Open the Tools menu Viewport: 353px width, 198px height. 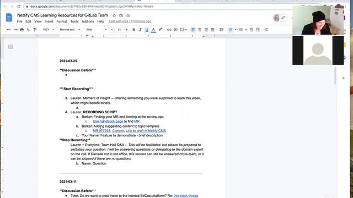pyautogui.click(x=74, y=21)
